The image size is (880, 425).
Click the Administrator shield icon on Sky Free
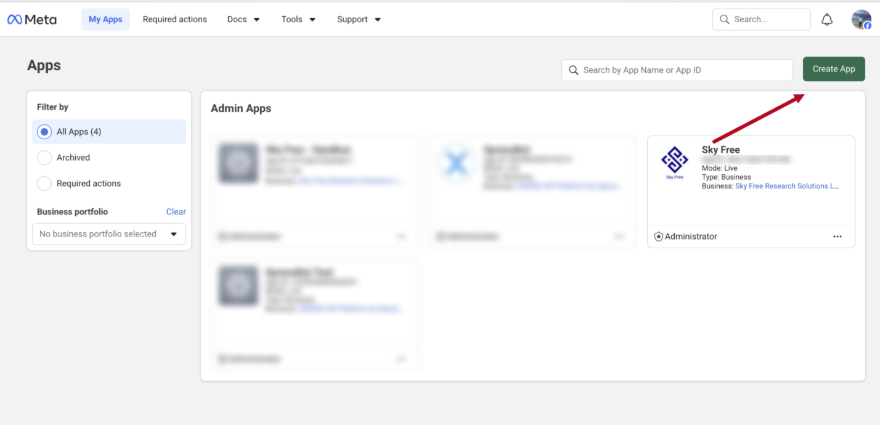tap(658, 237)
